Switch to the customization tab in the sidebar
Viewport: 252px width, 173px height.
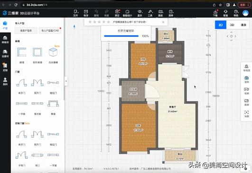point(5,67)
